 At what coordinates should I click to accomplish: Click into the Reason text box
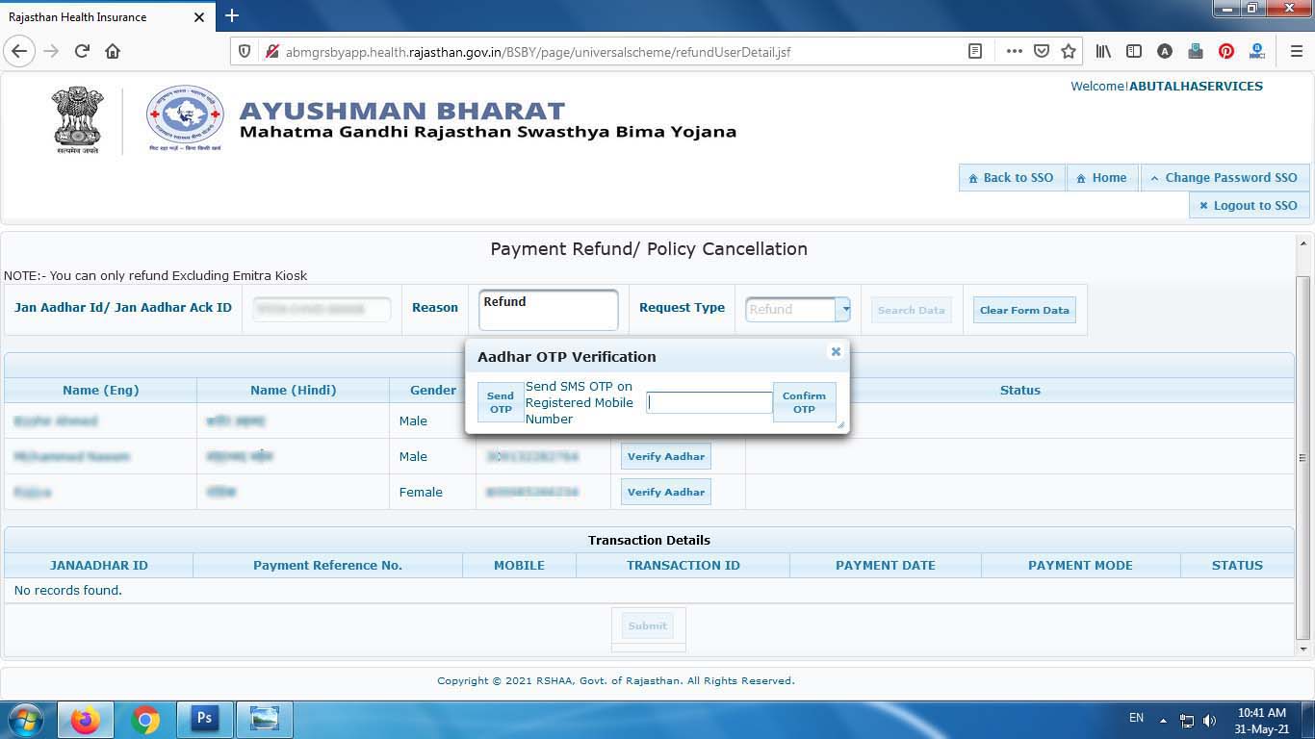click(x=549, y=310)
